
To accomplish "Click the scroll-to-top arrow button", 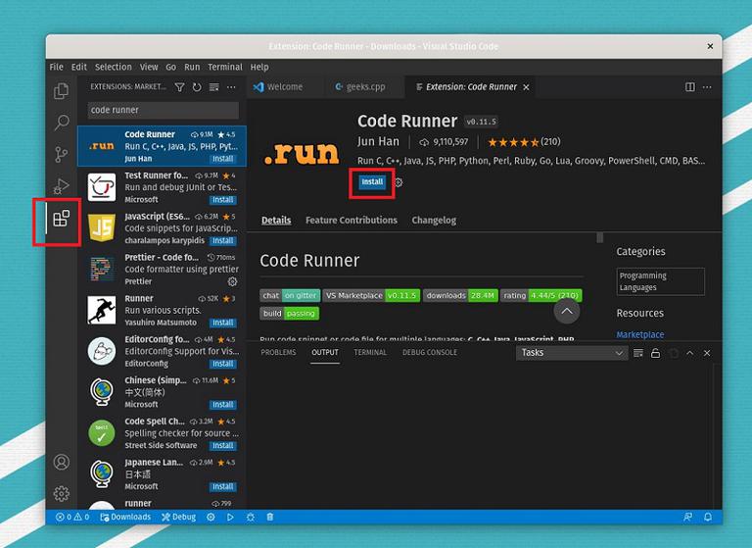I will coord(566,311).
